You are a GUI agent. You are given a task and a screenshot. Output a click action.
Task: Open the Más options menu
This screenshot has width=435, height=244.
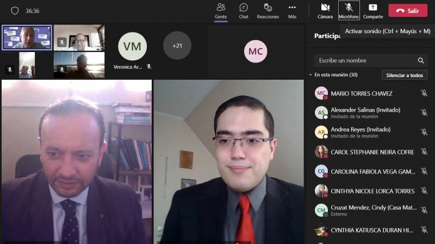(292, 11)
